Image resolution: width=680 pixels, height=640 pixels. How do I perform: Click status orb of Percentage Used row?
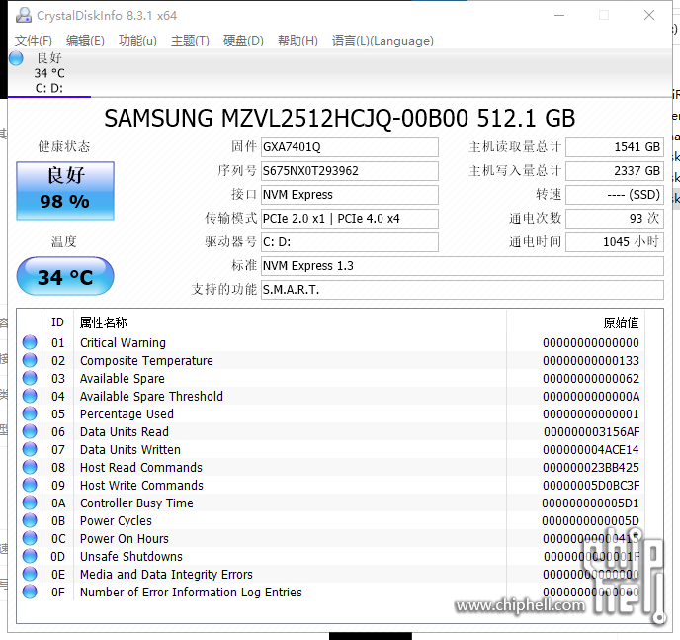(30, 413)
